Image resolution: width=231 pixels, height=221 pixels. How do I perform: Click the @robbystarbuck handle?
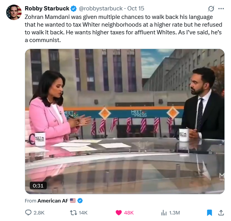[x=100, y=8]
